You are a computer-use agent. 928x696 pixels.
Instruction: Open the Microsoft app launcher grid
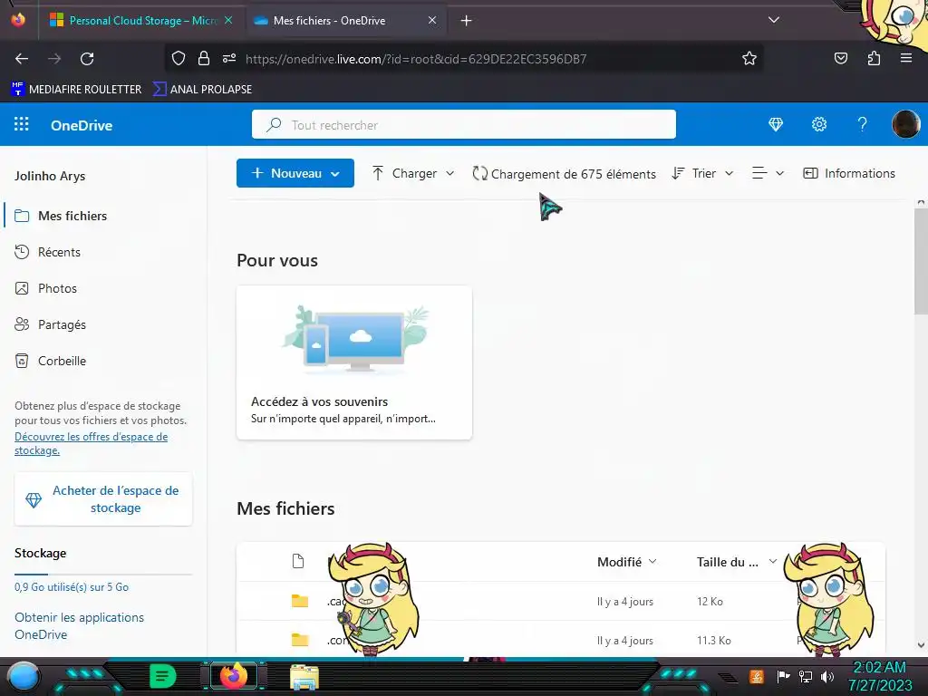click(x=22, y=123)
